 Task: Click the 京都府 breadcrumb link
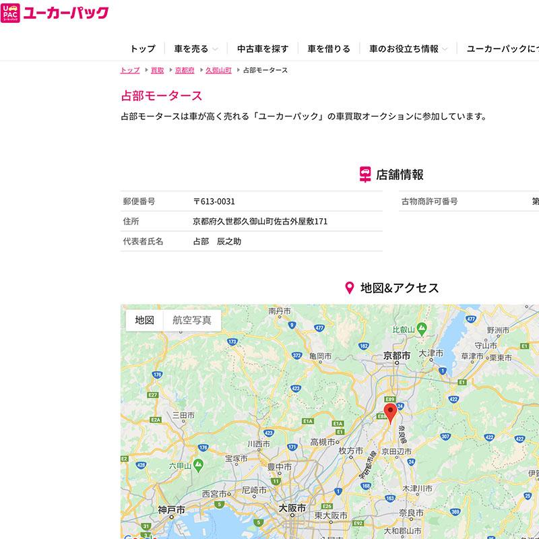(x=185, y=70)
